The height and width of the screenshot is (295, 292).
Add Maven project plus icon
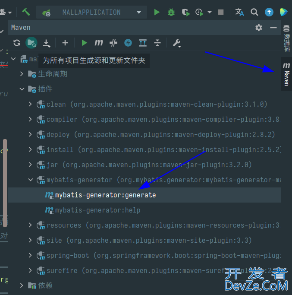pos(65,43)
